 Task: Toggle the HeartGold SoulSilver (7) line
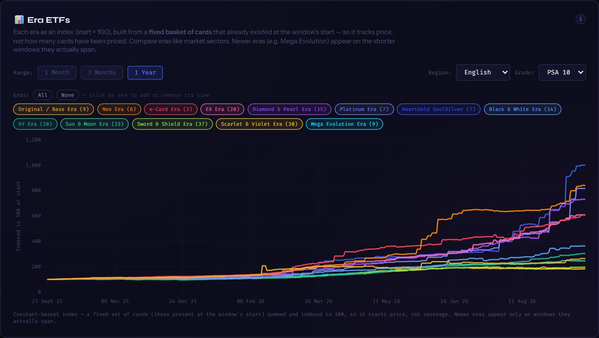439,109
